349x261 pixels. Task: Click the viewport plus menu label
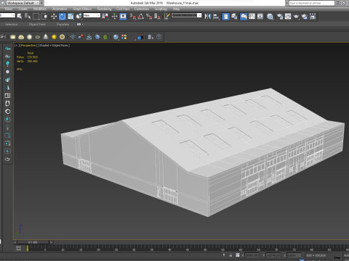tap(16, 46)
